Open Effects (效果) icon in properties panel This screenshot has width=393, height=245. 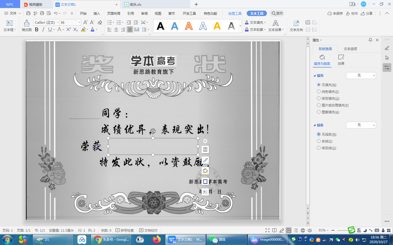click(341, 60)
